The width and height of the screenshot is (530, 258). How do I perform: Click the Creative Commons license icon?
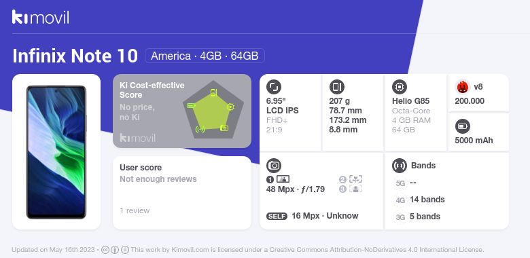click(105, 250)
